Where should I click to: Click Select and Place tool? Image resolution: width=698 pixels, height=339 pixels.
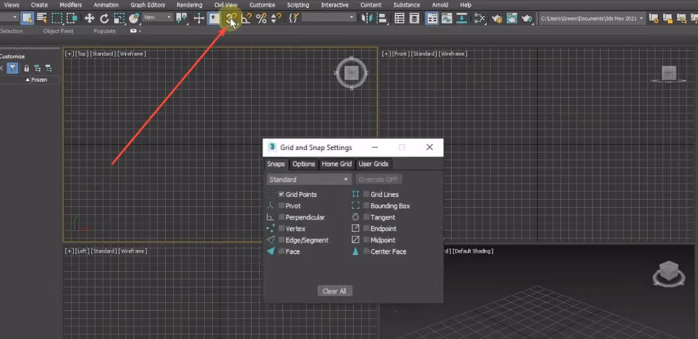134,18
